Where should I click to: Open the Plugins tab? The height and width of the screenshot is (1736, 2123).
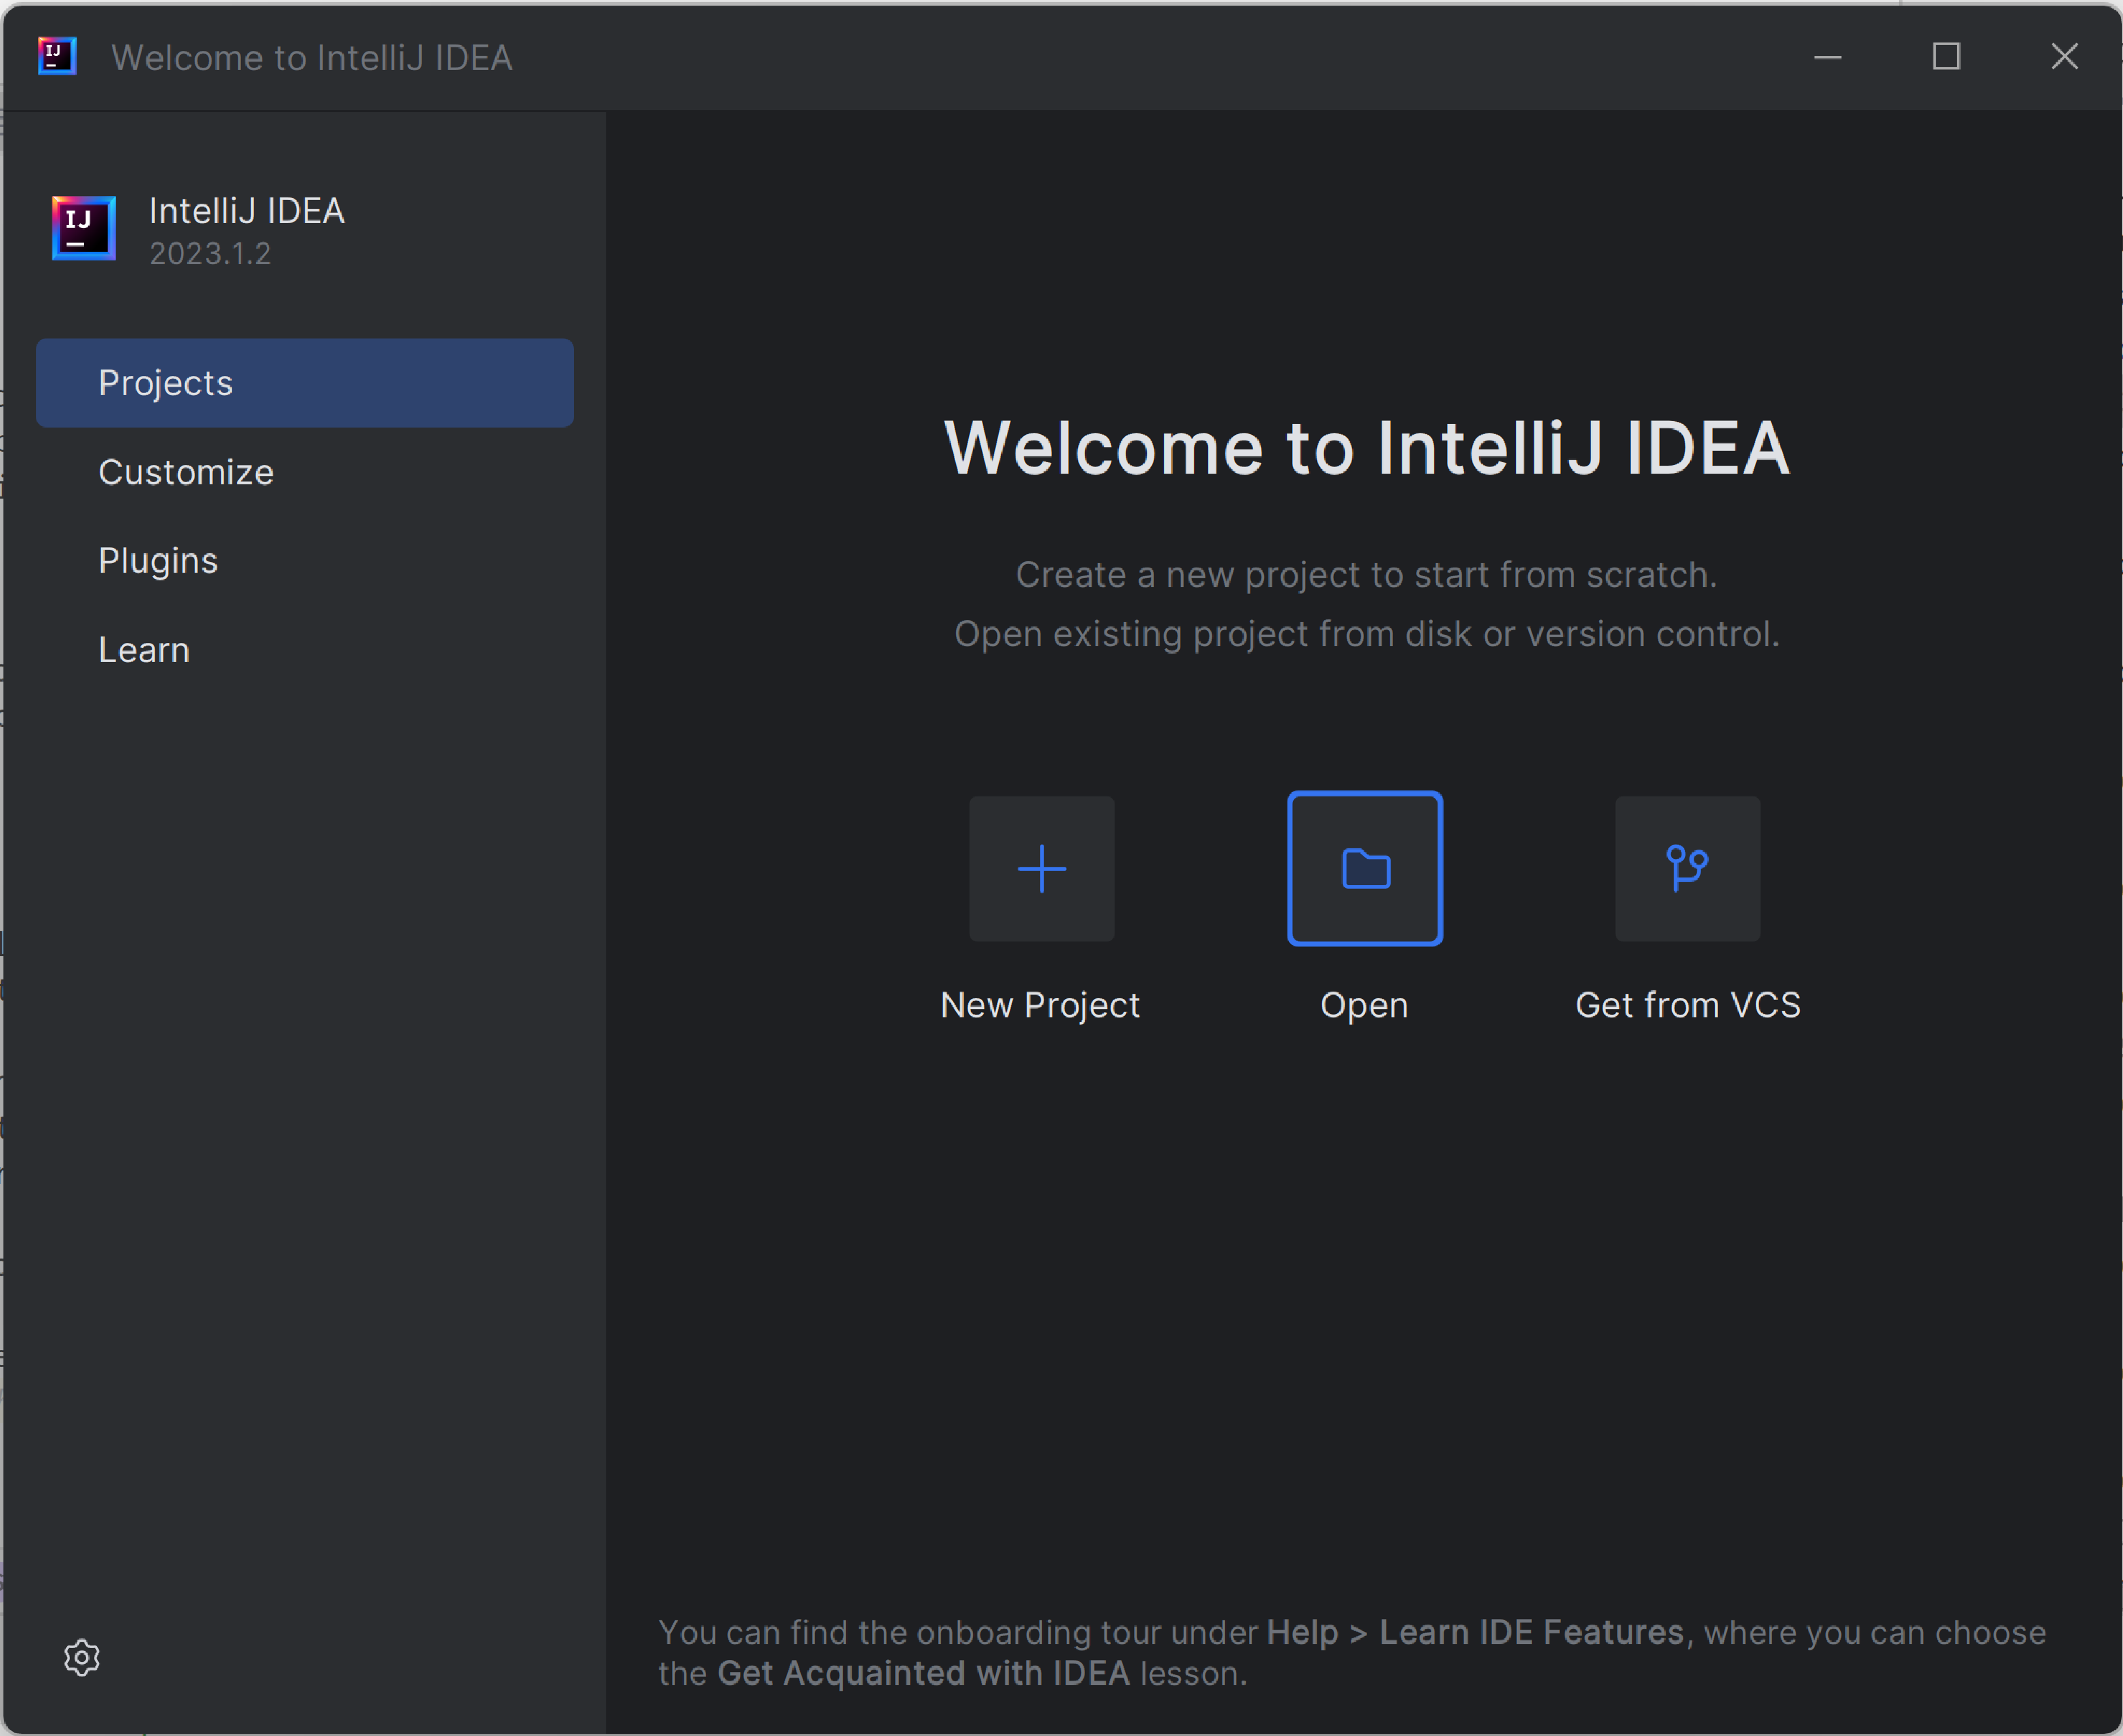[158, 561]
